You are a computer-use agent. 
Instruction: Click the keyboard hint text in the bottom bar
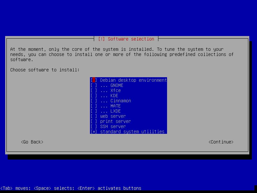tap(71, 188)
